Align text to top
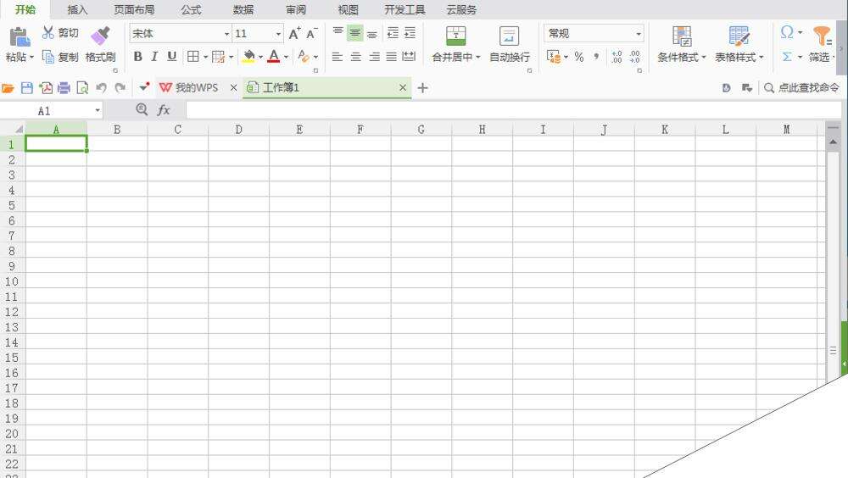Screen dimensions: 848x478 (338, 32)
